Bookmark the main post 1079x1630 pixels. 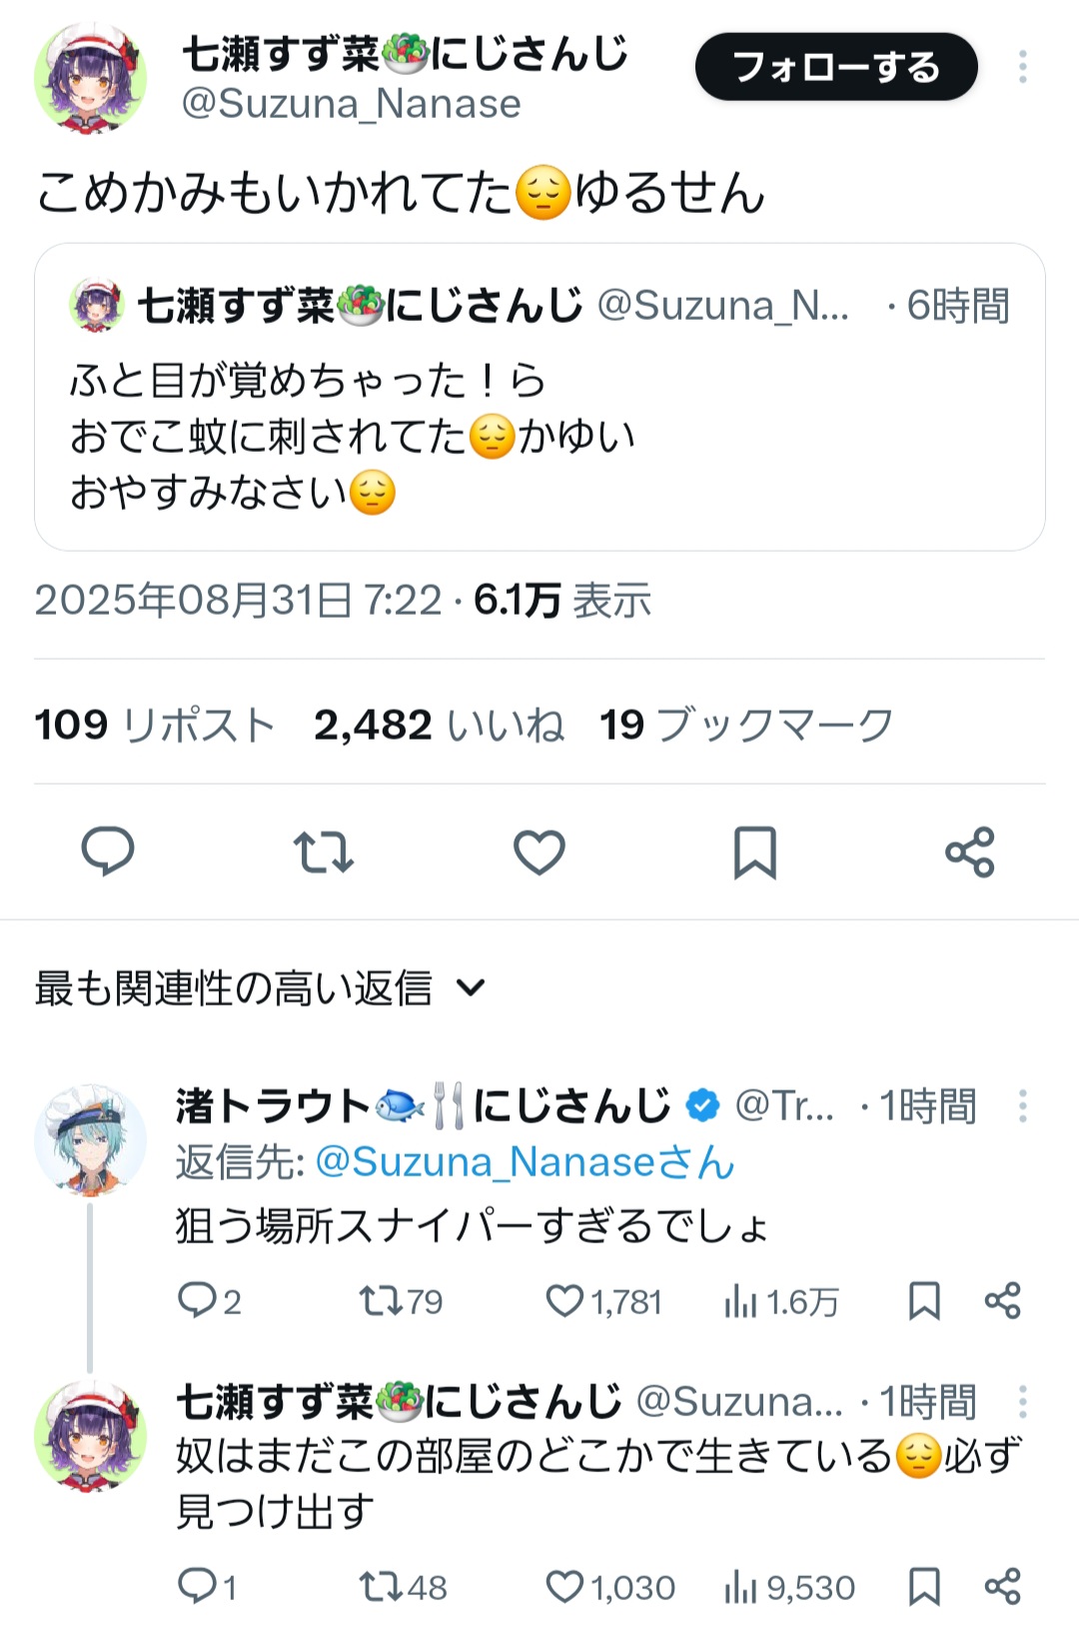[754, 851]
